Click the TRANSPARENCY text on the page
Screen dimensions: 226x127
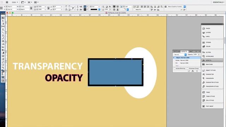point(48,66)
